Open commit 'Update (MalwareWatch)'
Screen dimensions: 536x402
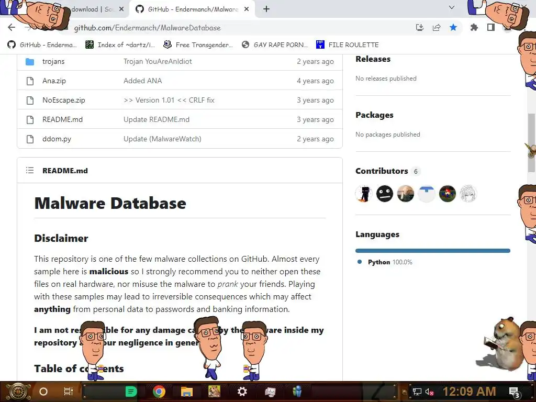coord(162,139)
